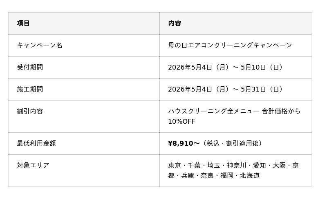Click the 5月31日 construction period date
The height and width of the screenshot is (199, 327).
253,89
